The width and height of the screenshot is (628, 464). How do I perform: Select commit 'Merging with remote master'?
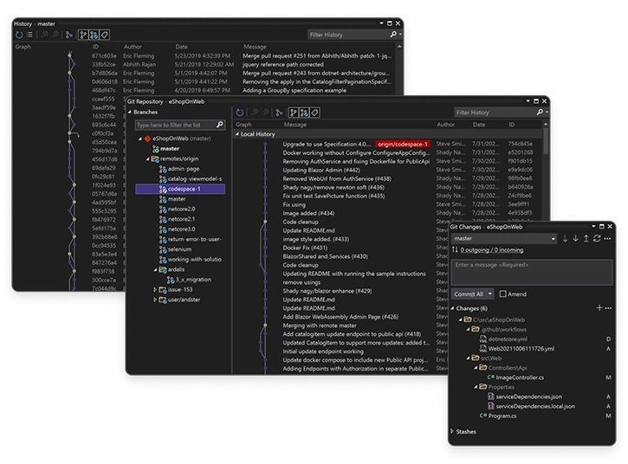coord(320,325)
